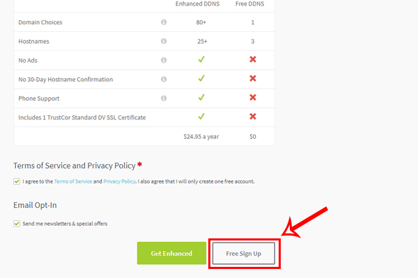Click red X in No 30-Day Hostname Confirmation row
418x278 pixels.
tap(253, 79)
